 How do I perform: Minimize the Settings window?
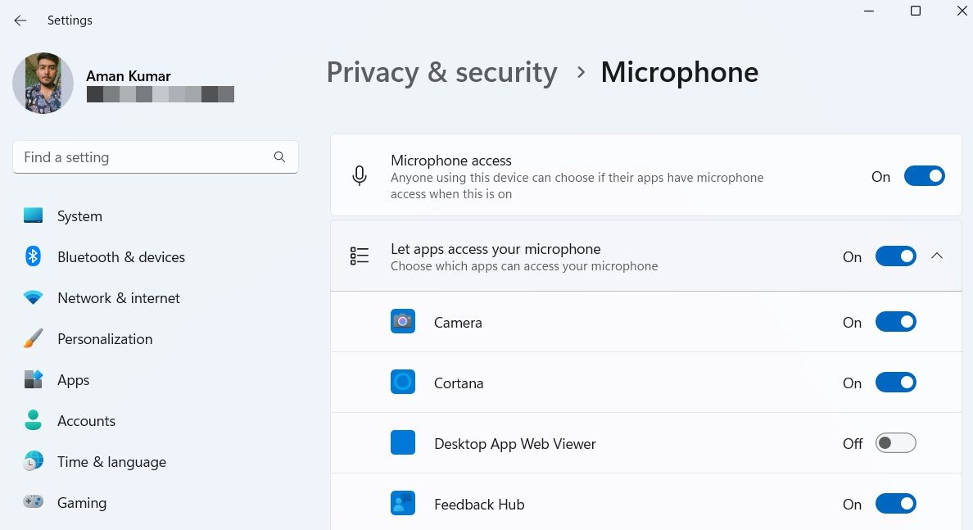coord(869,11)
